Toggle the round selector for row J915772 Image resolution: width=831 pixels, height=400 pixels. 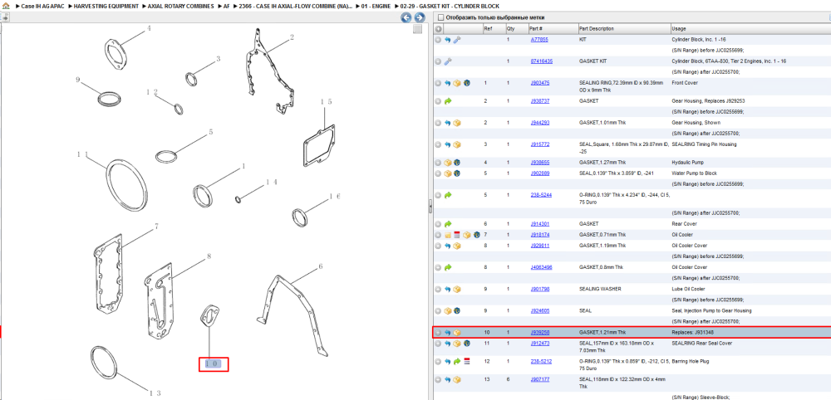click(438, 144)
